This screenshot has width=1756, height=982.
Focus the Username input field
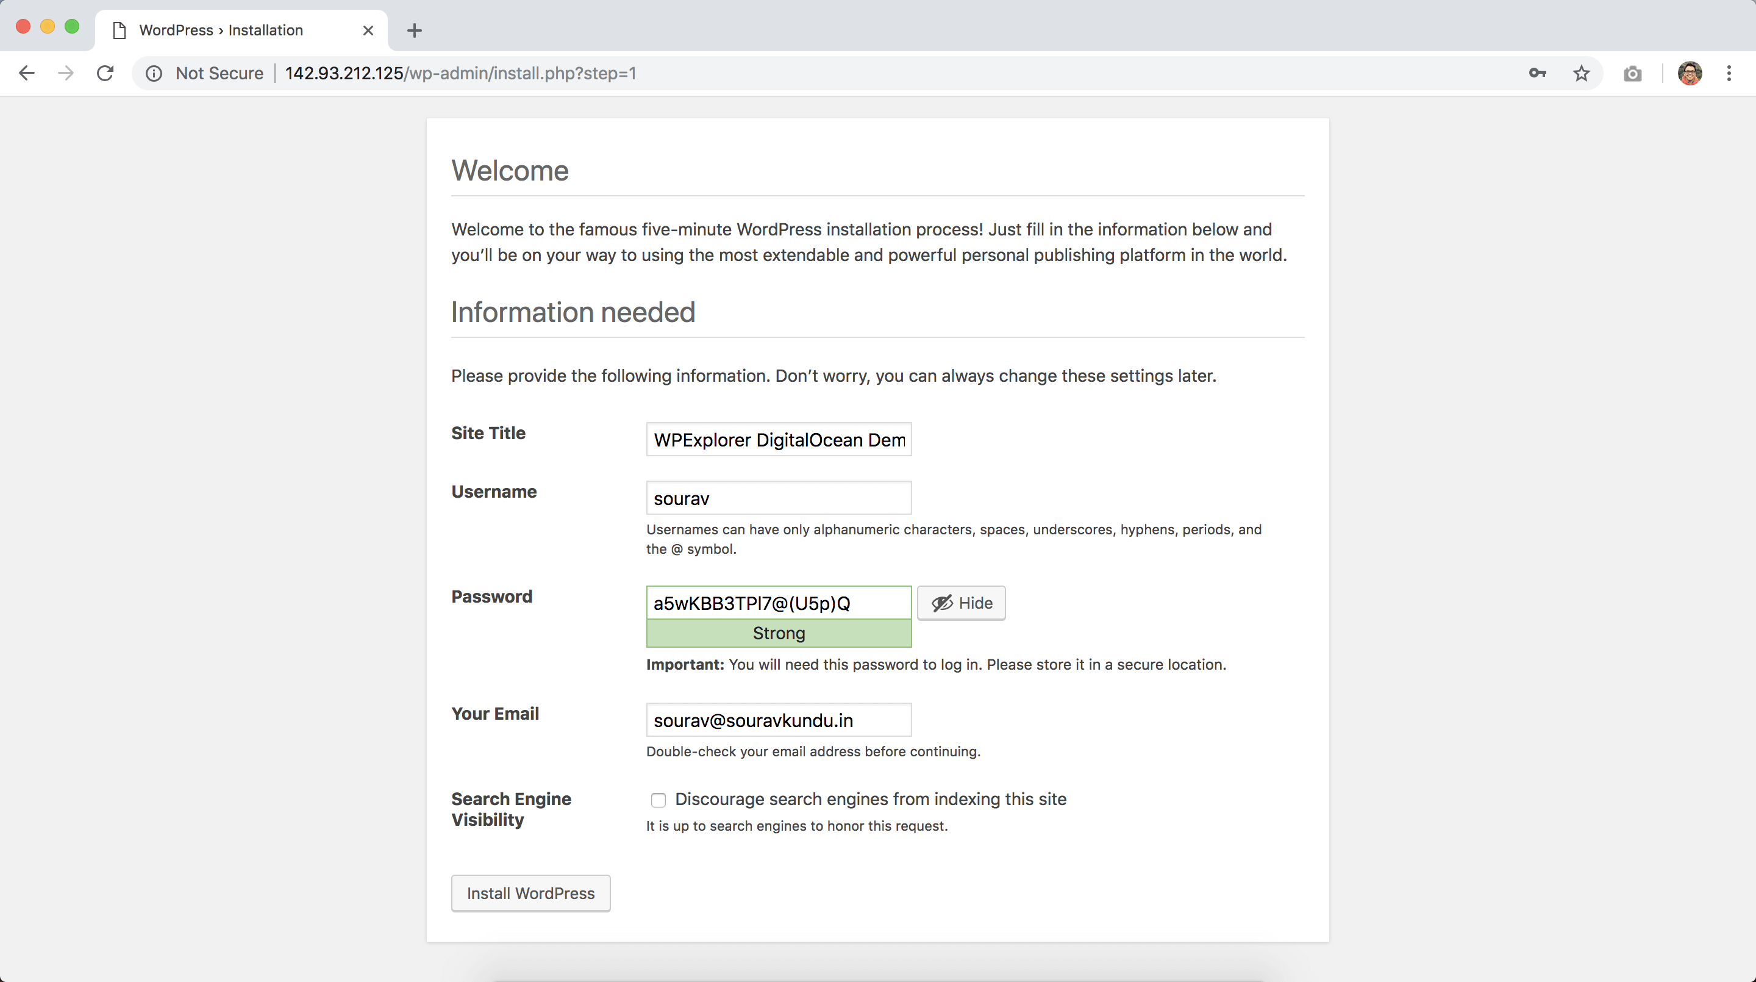pyautogui.click(x=779, y=498)
